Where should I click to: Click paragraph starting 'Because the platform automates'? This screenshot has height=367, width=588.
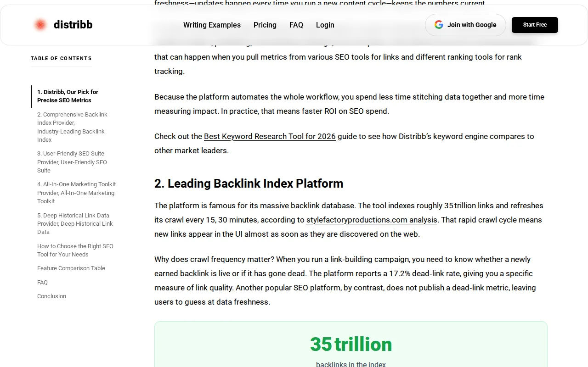tap(350, 104)
